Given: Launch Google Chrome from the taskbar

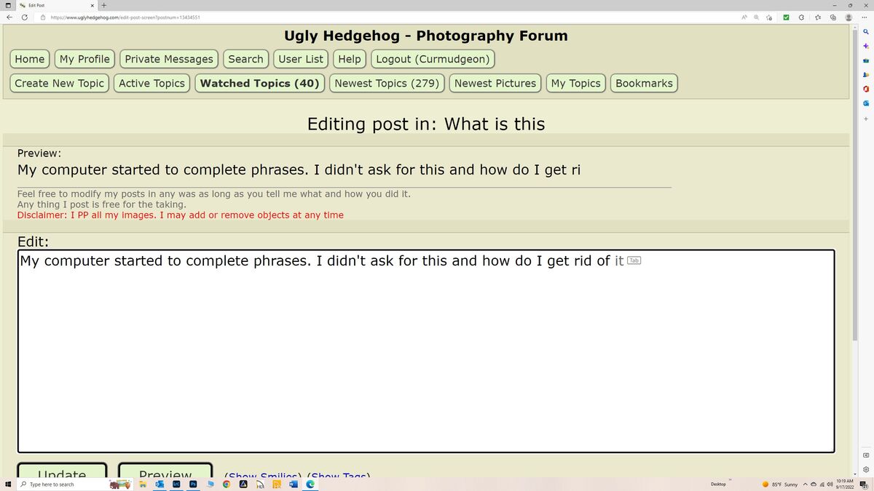Looking at the screenshot, I should coord(225,484).
